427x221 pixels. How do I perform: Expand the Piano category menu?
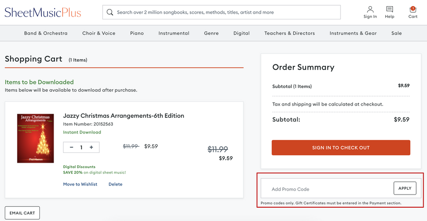point(137,33)
